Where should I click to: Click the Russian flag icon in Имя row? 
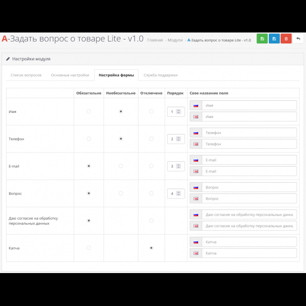(196, 105)
